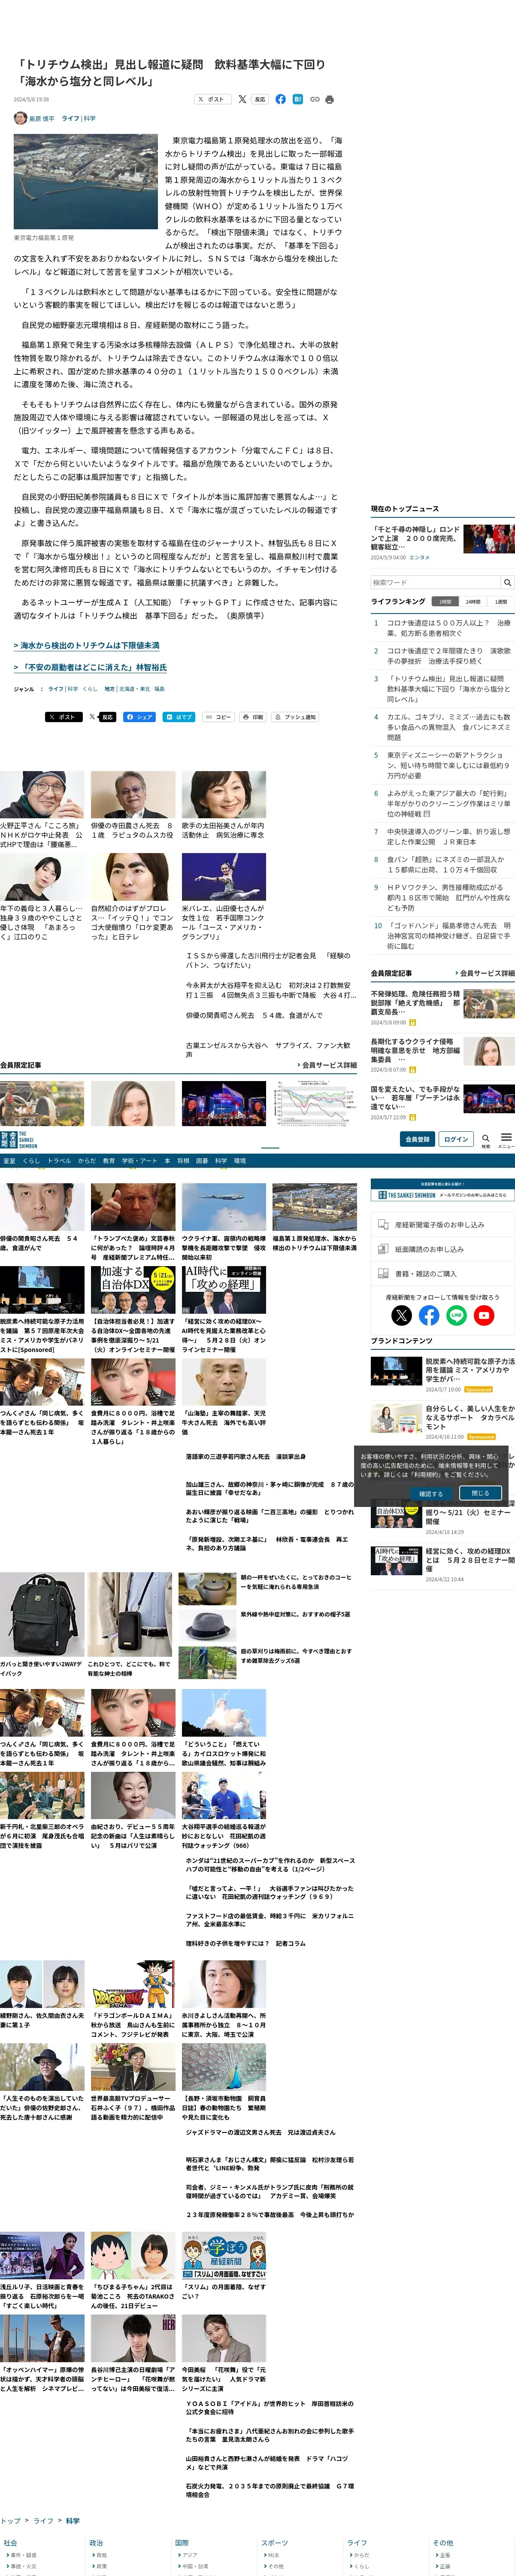Click the round Facebook follow icon in the sidebar

click(429, 1315)
